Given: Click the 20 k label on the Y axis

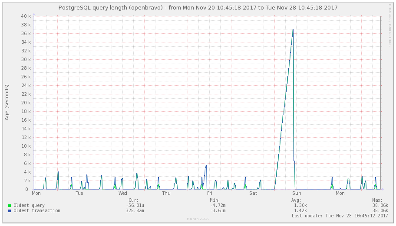Looking at the screenshot, I should coord(26,103).
